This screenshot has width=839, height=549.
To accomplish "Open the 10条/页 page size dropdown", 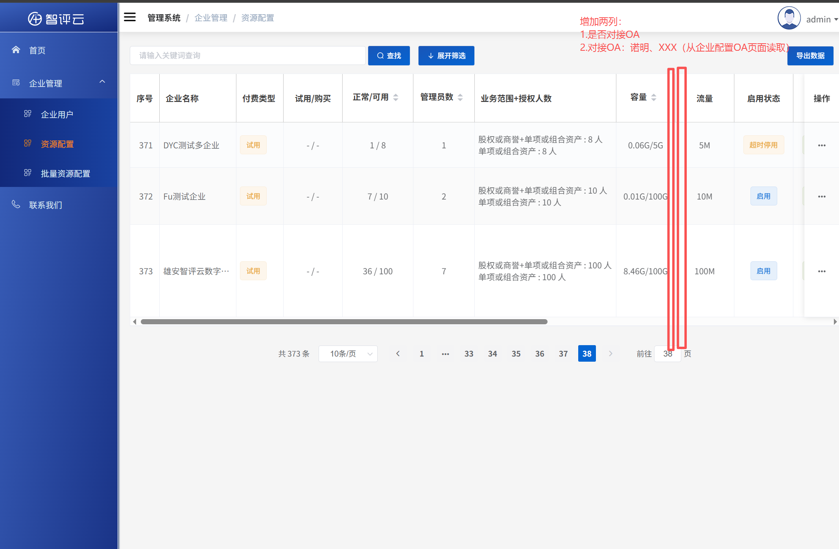I will (x=348, y=354).
